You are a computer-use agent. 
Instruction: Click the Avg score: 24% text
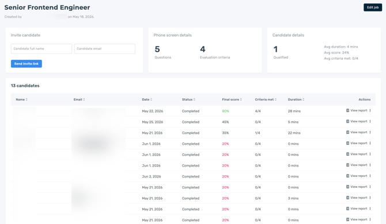click(x=336, y=52)
